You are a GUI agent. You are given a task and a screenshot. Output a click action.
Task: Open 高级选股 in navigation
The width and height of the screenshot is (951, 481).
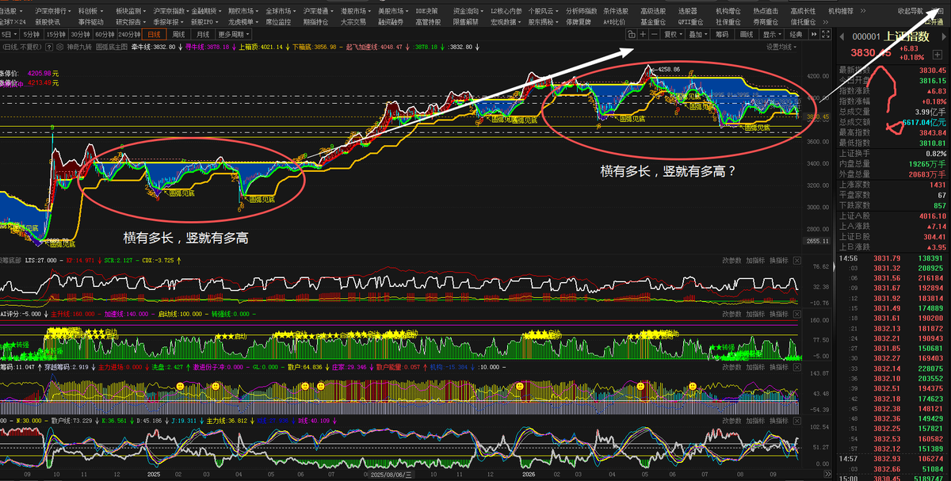pos(653,11)
